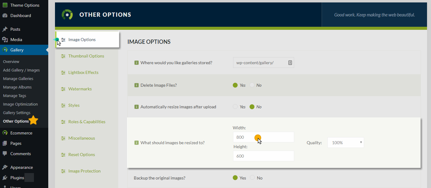Open Manage Albums submenu link
The width and height of the screenshot is (431, 188).
(x=17, y=87)
